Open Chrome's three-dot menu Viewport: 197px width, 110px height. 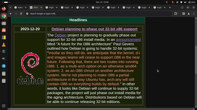[194, 13]
